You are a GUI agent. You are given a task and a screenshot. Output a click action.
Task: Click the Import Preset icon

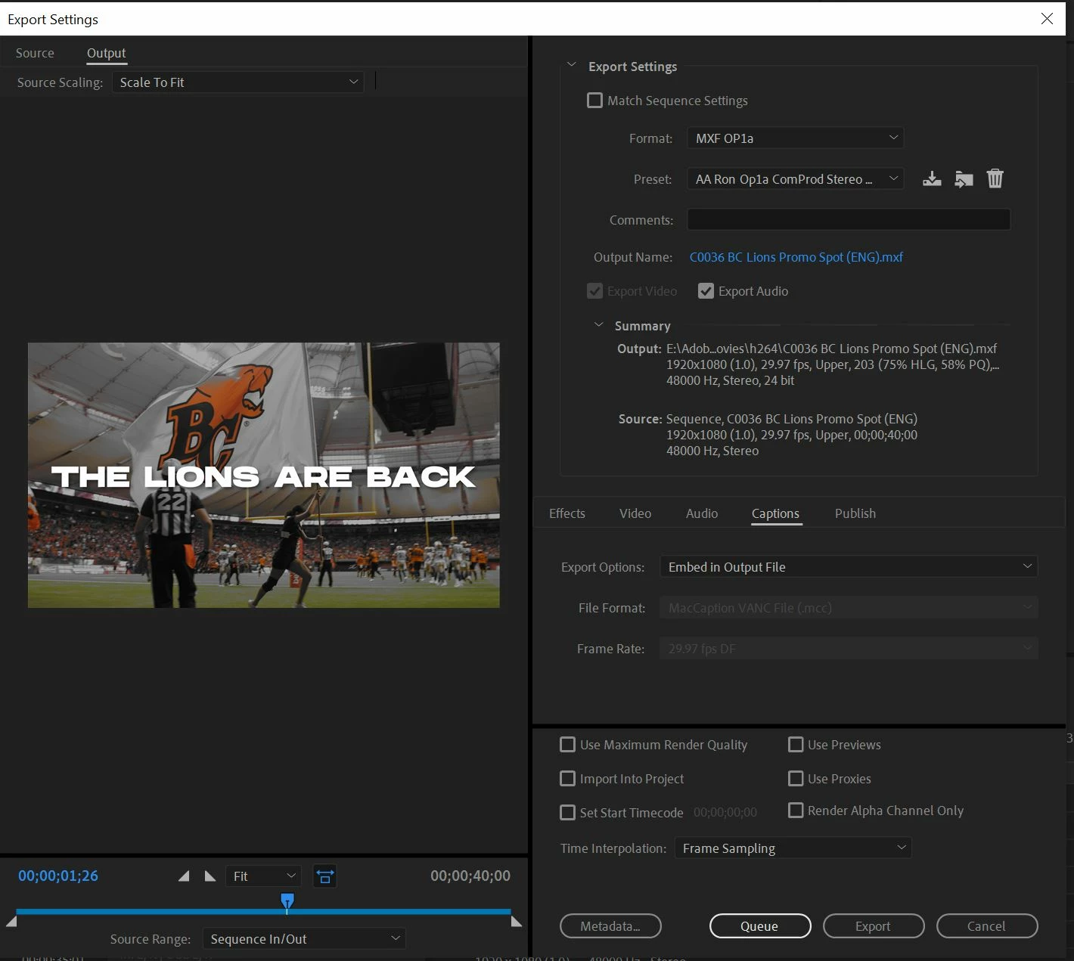tap(964, 179)
